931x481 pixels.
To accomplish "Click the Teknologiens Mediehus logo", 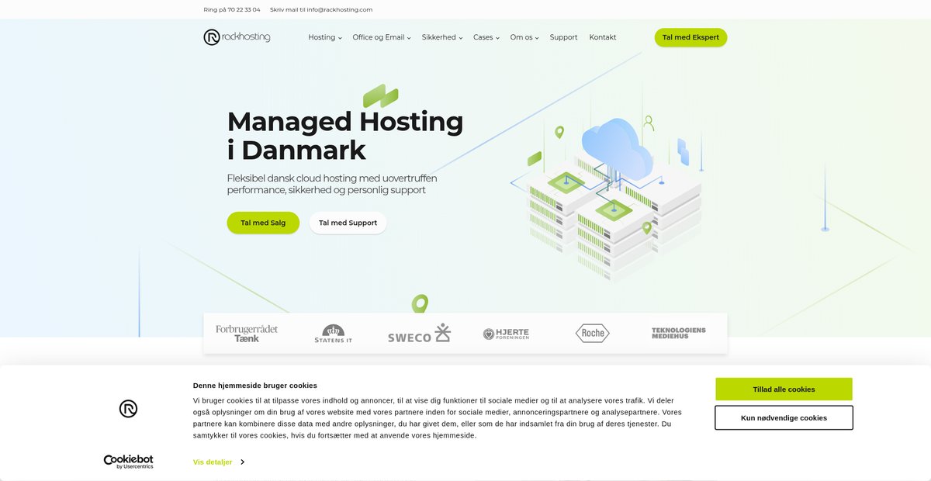I will 679,333.
